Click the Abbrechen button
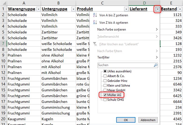 148,120
